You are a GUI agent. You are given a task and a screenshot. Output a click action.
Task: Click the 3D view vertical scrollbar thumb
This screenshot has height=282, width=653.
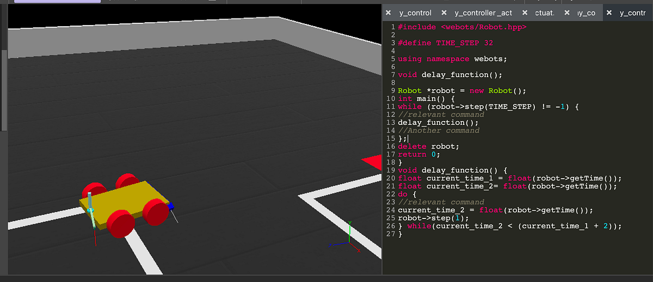click(x=4, y=90)
